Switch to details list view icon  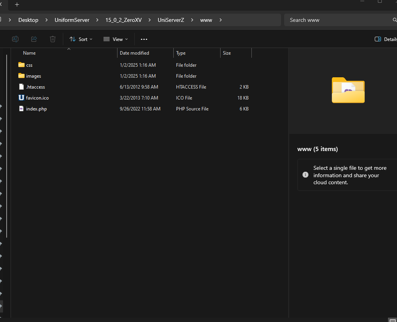pos(392,320)
